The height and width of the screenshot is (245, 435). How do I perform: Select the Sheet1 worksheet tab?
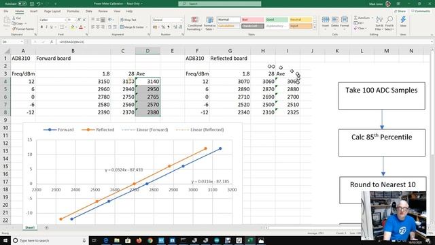[x=30, y=227]
